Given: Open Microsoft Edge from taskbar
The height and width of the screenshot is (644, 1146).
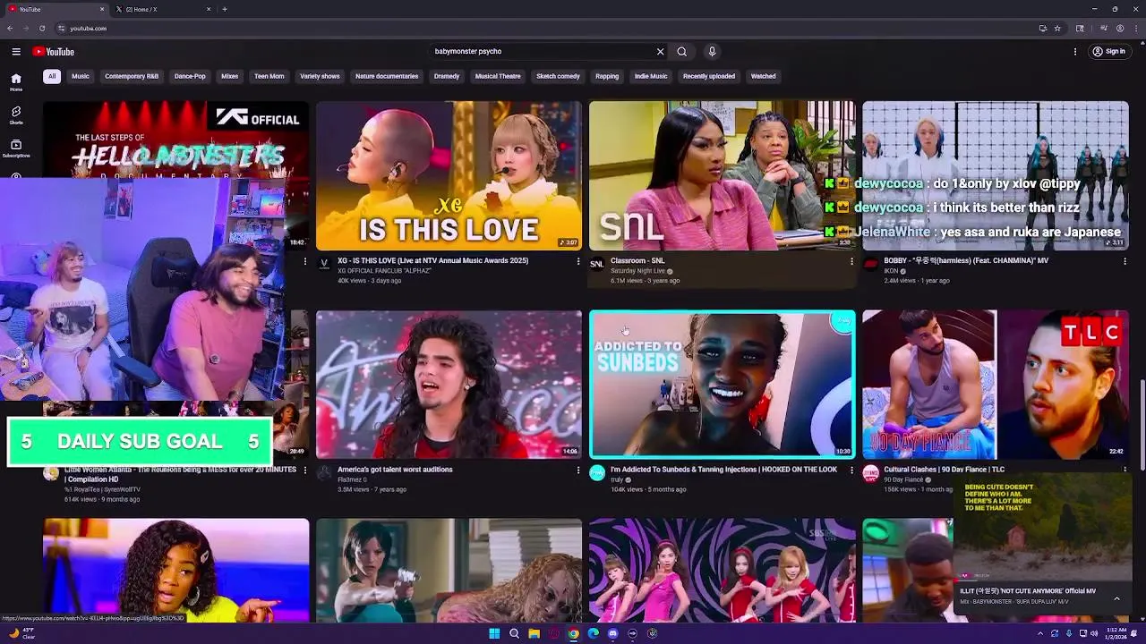Looking at the screenshot, I should [593, 633].
